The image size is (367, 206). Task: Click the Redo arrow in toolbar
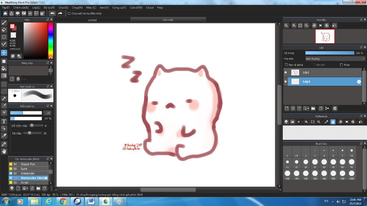60,13
